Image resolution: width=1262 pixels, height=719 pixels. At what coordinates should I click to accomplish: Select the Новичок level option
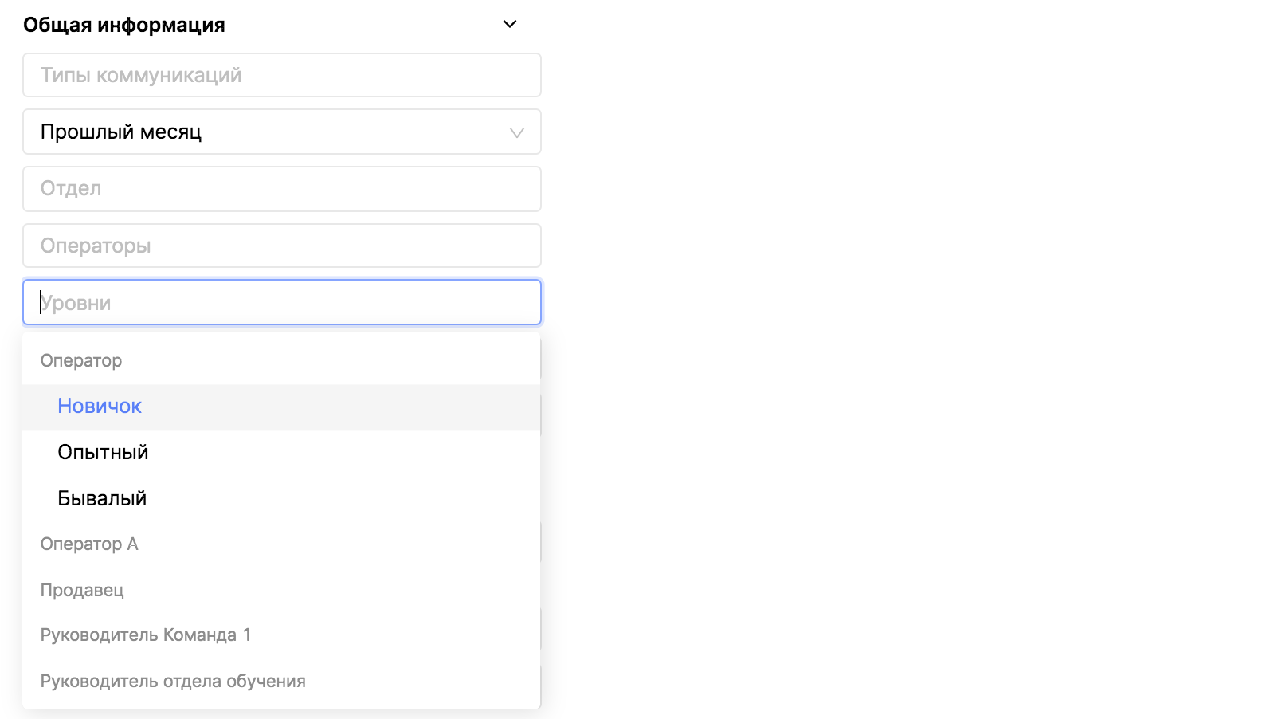pos(100,407)
